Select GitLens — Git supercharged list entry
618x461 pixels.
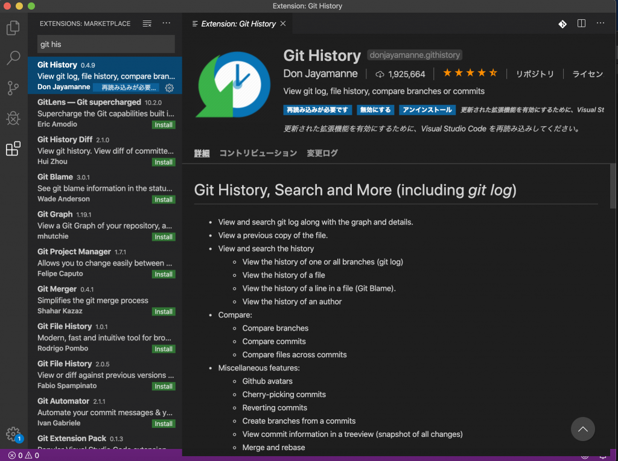click(x=105, y=113)
